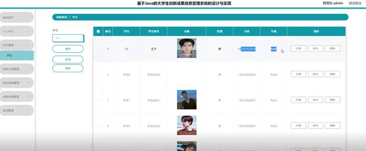Click the cell 学生姓名6

click(154, 126)
